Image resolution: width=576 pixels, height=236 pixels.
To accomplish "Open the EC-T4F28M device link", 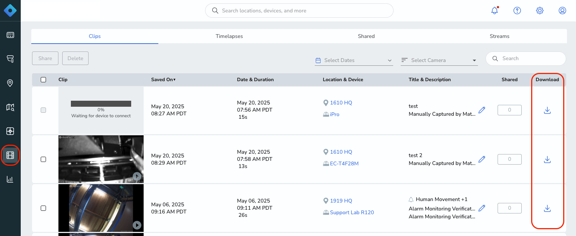I will 344,163.
